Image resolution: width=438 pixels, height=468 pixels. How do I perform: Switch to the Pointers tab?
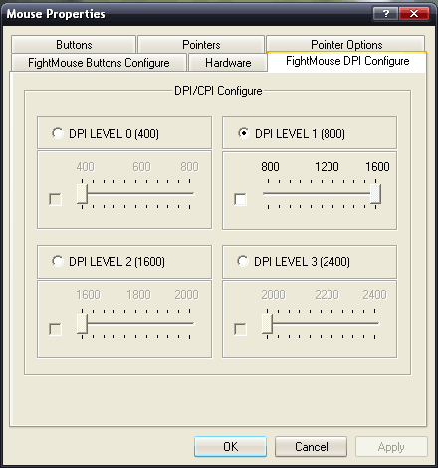(201, 44)
